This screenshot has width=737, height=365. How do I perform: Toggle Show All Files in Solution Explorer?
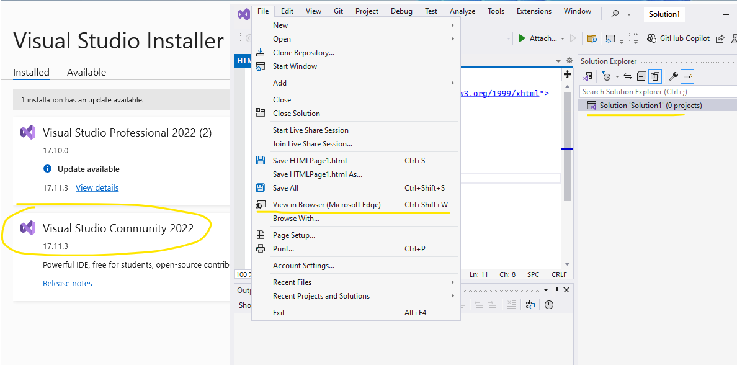point(656,76)
